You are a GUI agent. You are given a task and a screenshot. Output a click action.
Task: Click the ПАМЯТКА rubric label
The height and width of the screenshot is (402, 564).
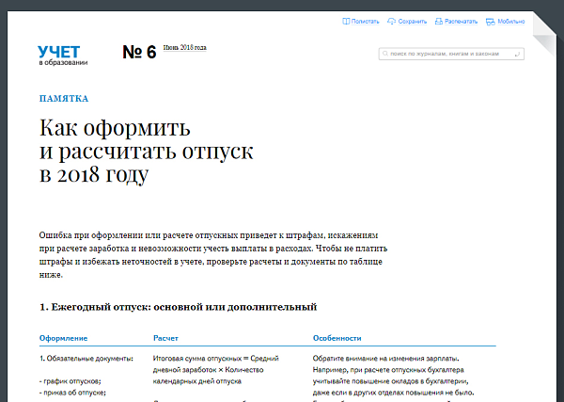tap(64, 99)
